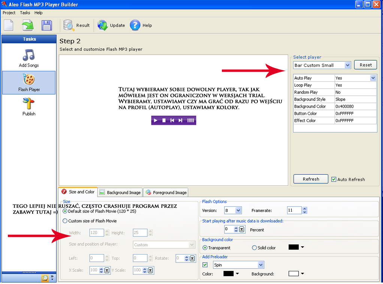The height and width of the screenshot is (284, 383).
Task: Select the Background Style property row
Action: (335, 99)
